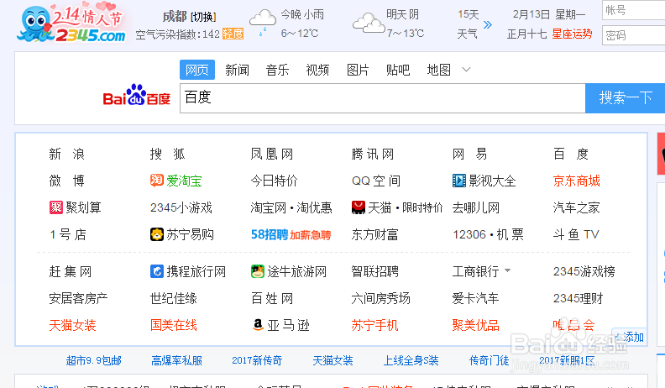This screenshot has width=665, height=388.
Task: Open the 网易 link
Action: [x=470, y=154]
